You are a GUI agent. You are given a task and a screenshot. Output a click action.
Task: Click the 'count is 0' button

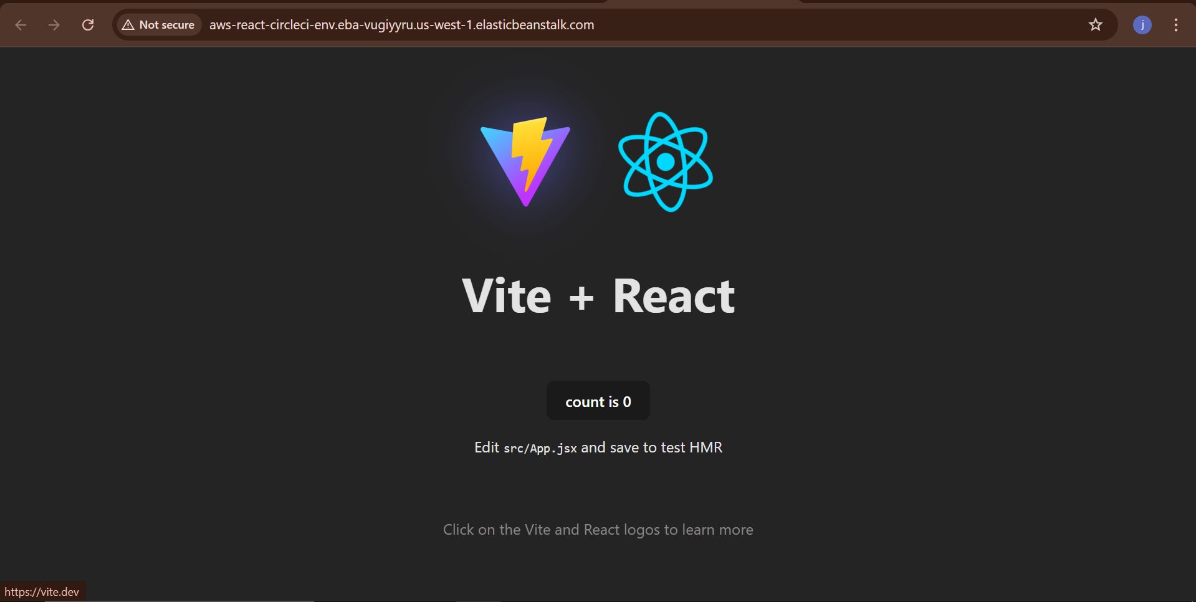click(597, 401)
